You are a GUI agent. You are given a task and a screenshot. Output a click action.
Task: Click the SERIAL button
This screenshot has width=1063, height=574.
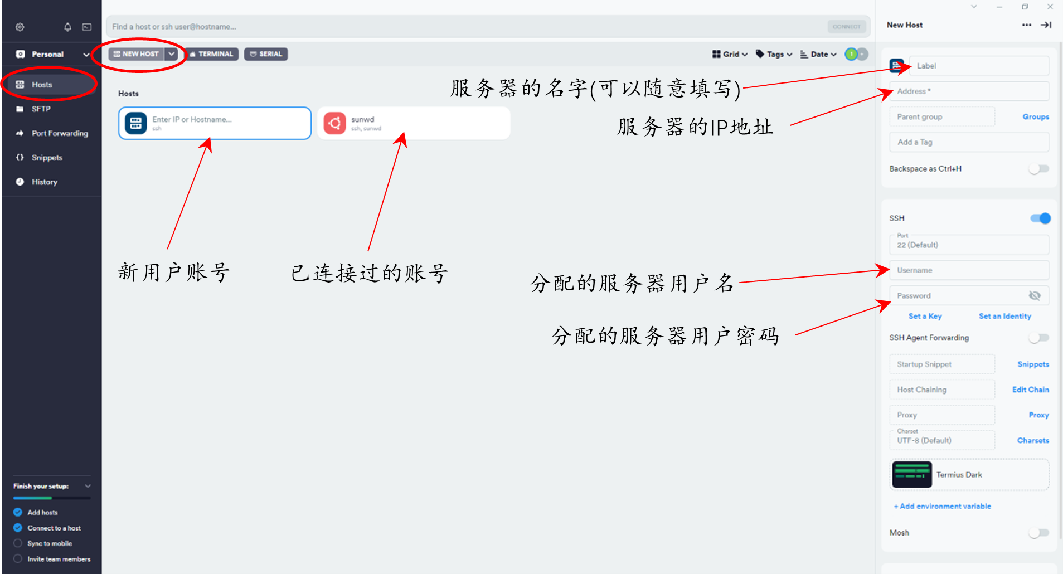point(266,54)
